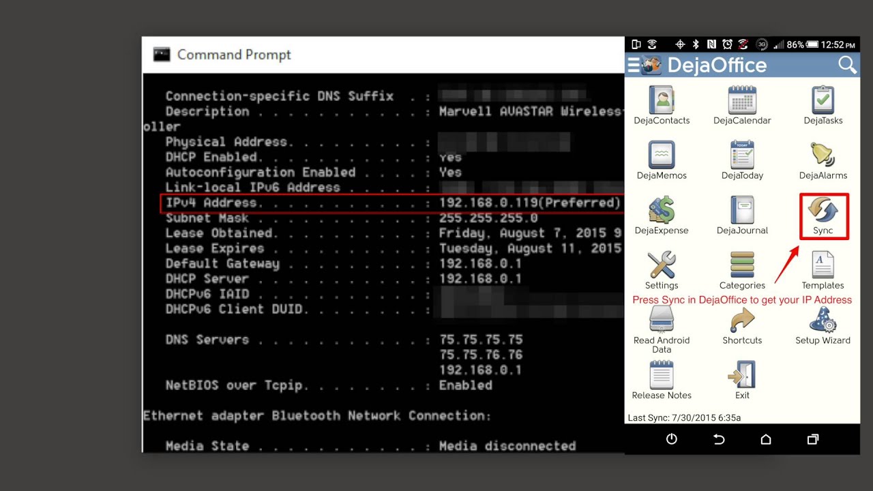Image resolution: width=873 pixels, height=491 pixels.
Task: Click Ethernet adapter Bluetooth Network Connection heading
Action: click(317, 415)
